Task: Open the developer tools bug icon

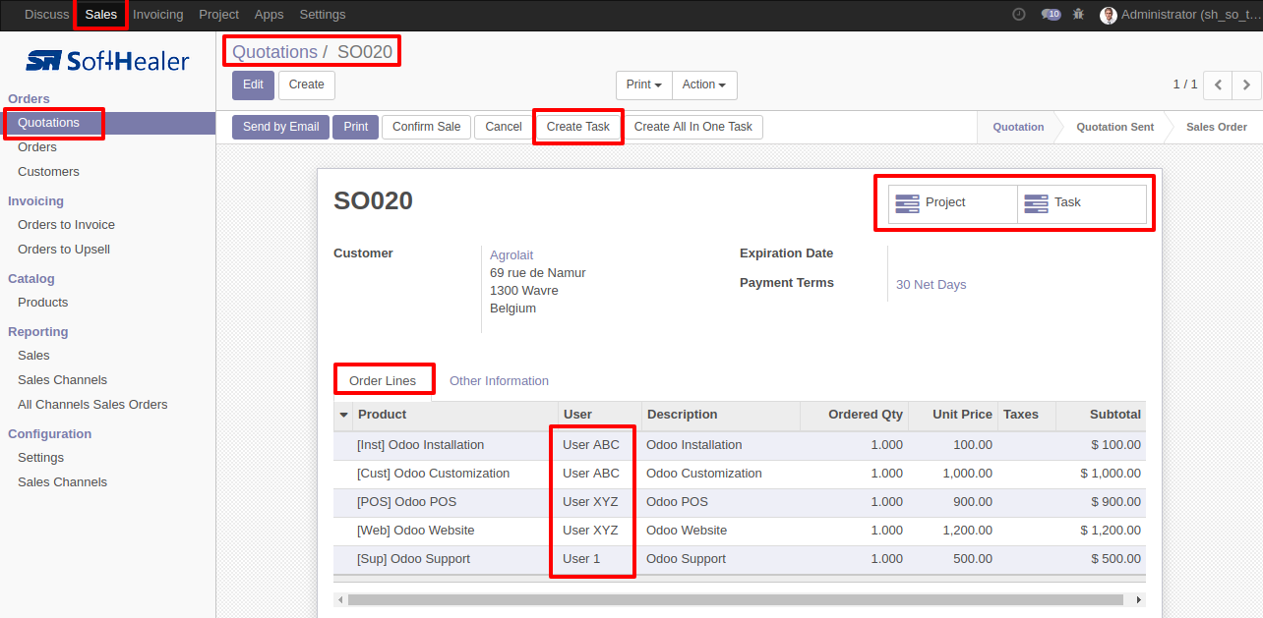Action: (1079, 15)
